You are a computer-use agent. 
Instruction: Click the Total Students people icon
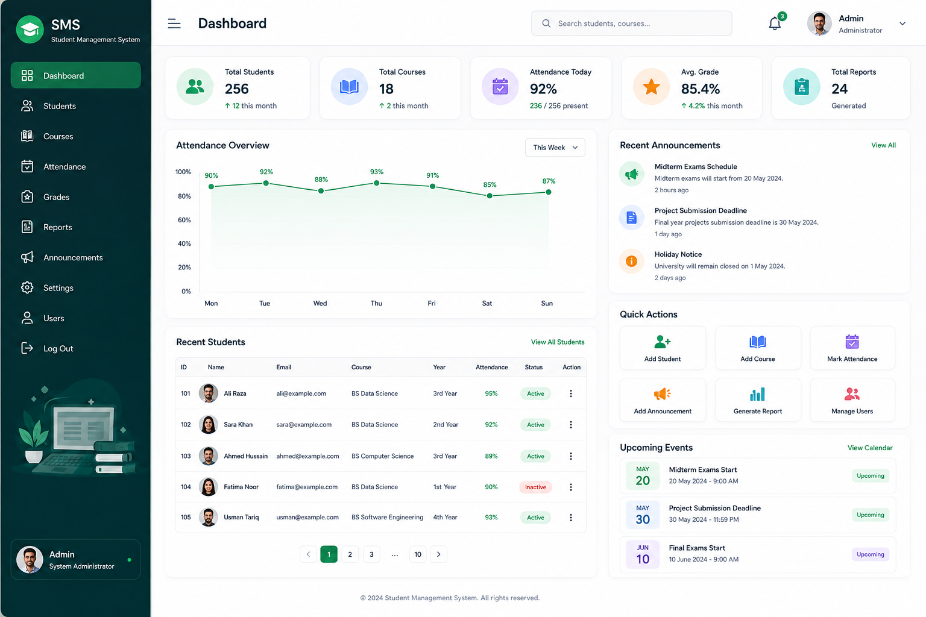pos(195,87)
